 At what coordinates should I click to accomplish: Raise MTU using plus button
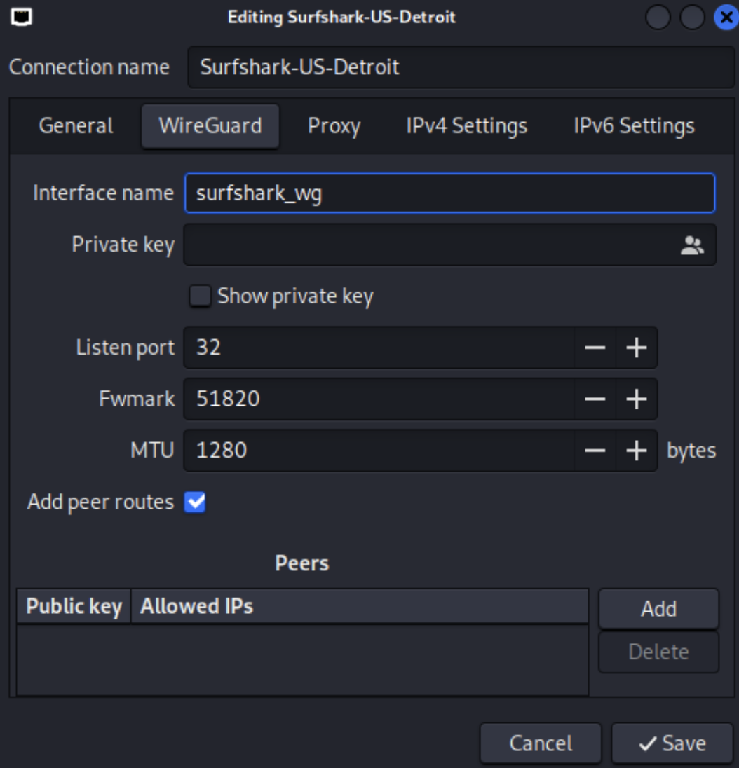(636, 451)
